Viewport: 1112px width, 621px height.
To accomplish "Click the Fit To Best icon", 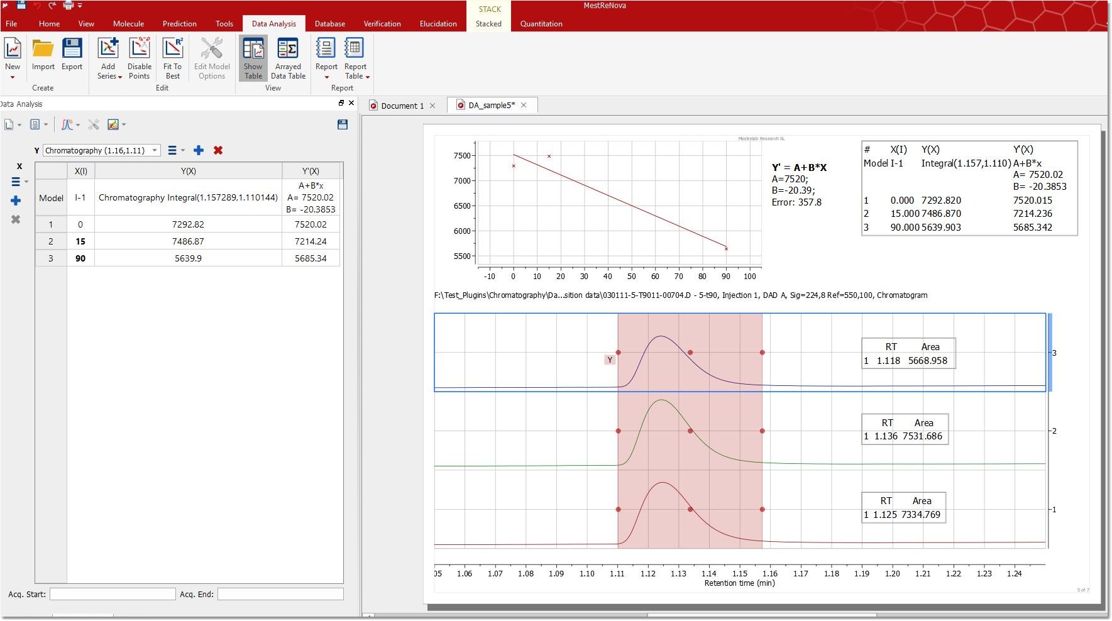I will pos(172,48).
